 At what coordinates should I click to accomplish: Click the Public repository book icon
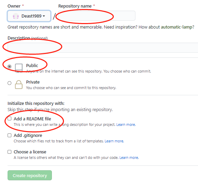pos(19,68)
